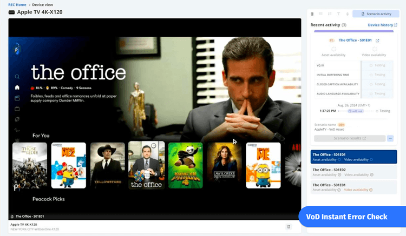Click the Peacock search icon in sidebar
This screenshot has width=406, height=236.
[17, 77]
